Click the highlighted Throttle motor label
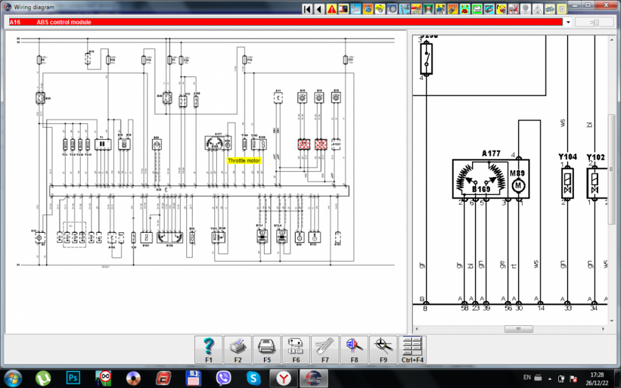The height and width of the screenshot is (388, 621). [244, 160]
